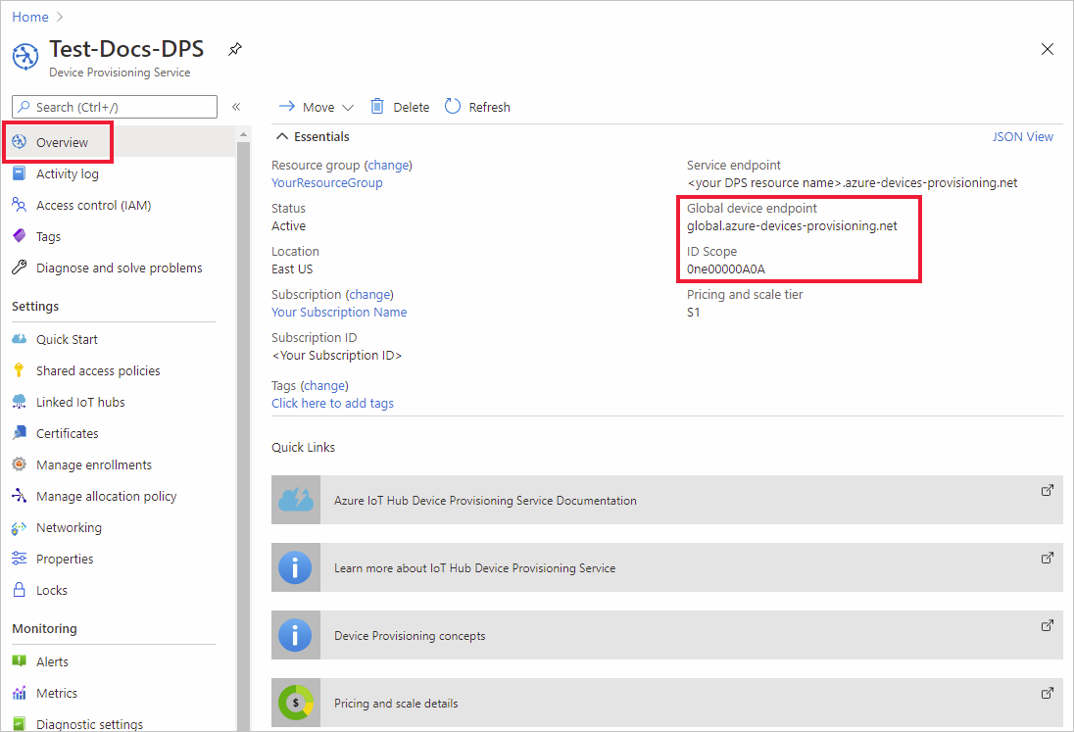
Task: Click the Manage allocation policy icon
Action: pos(20,496)
